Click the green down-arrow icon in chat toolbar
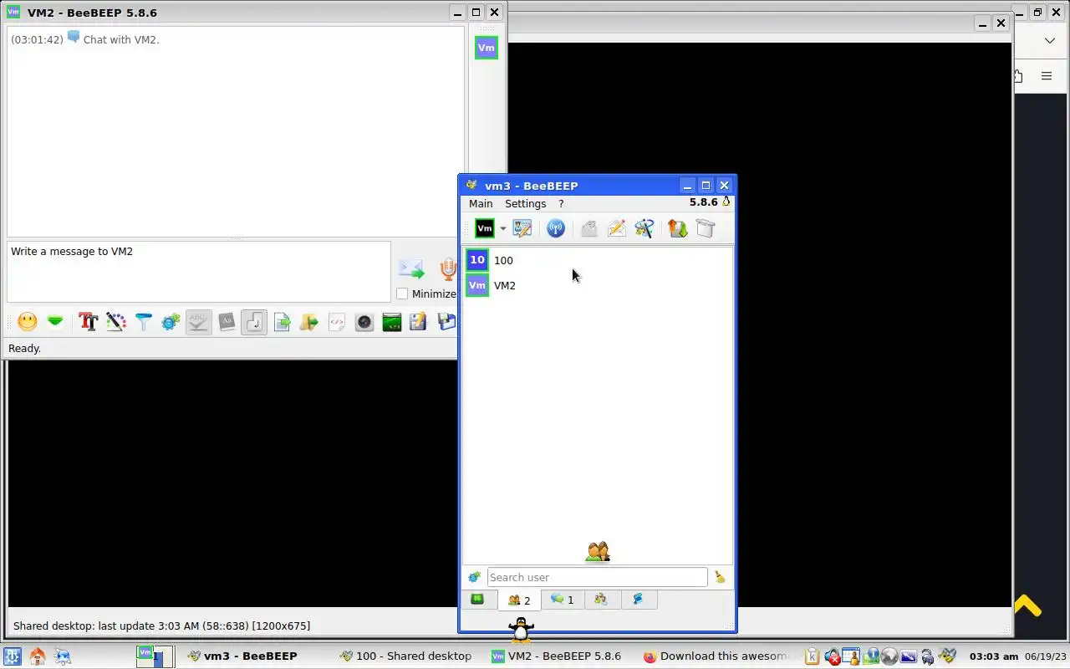This screenshot has width=1070, height=669. coord(55,321)
